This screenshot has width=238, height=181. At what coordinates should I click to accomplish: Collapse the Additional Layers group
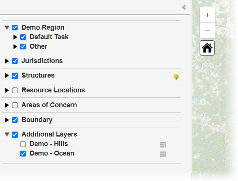tap(7, 135)
